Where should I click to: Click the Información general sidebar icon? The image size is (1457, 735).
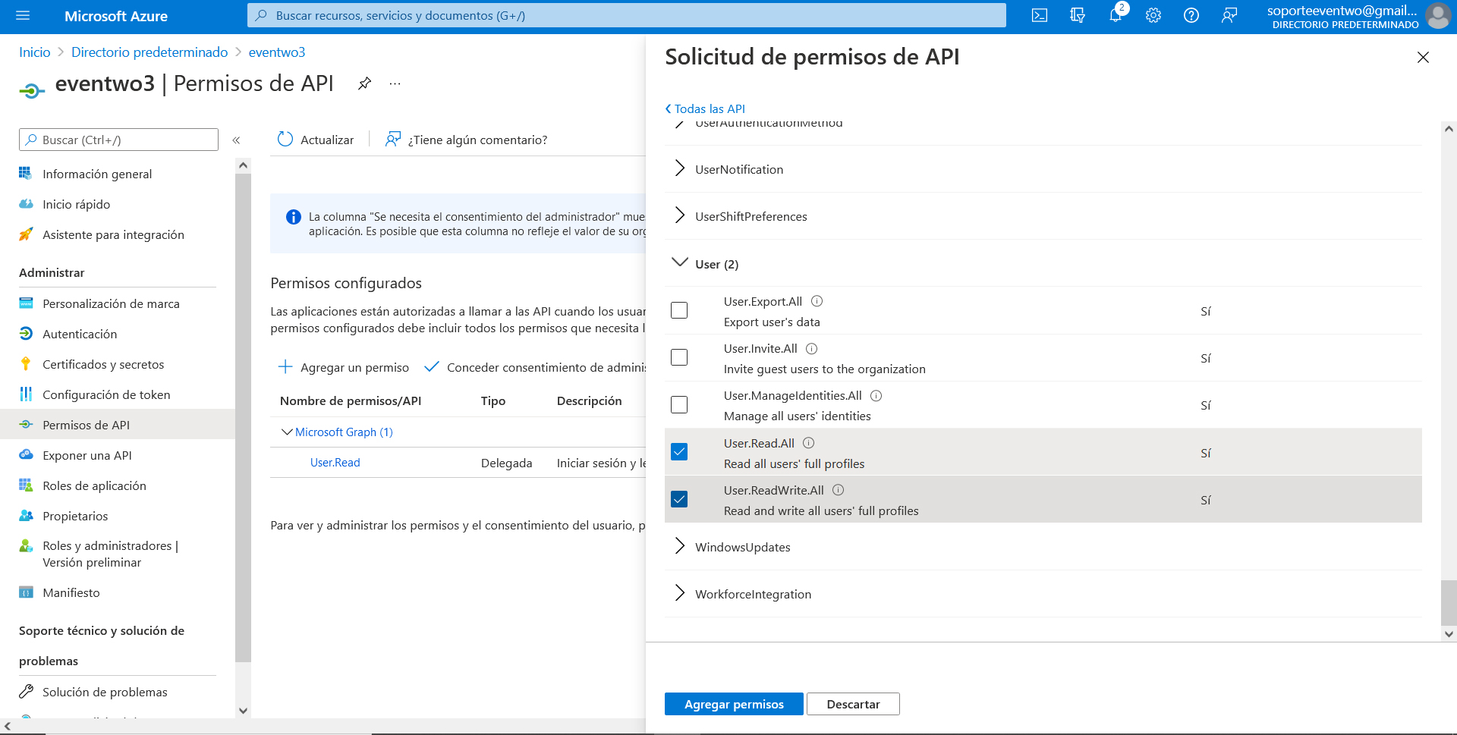tap(26, 174)
